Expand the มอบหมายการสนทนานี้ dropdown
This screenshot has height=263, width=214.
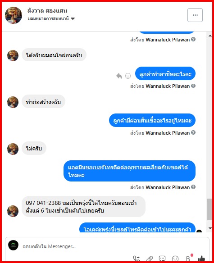tap(73, 18)
